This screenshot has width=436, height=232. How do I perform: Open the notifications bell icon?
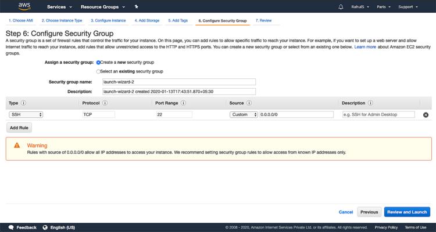tap(341, 7)
